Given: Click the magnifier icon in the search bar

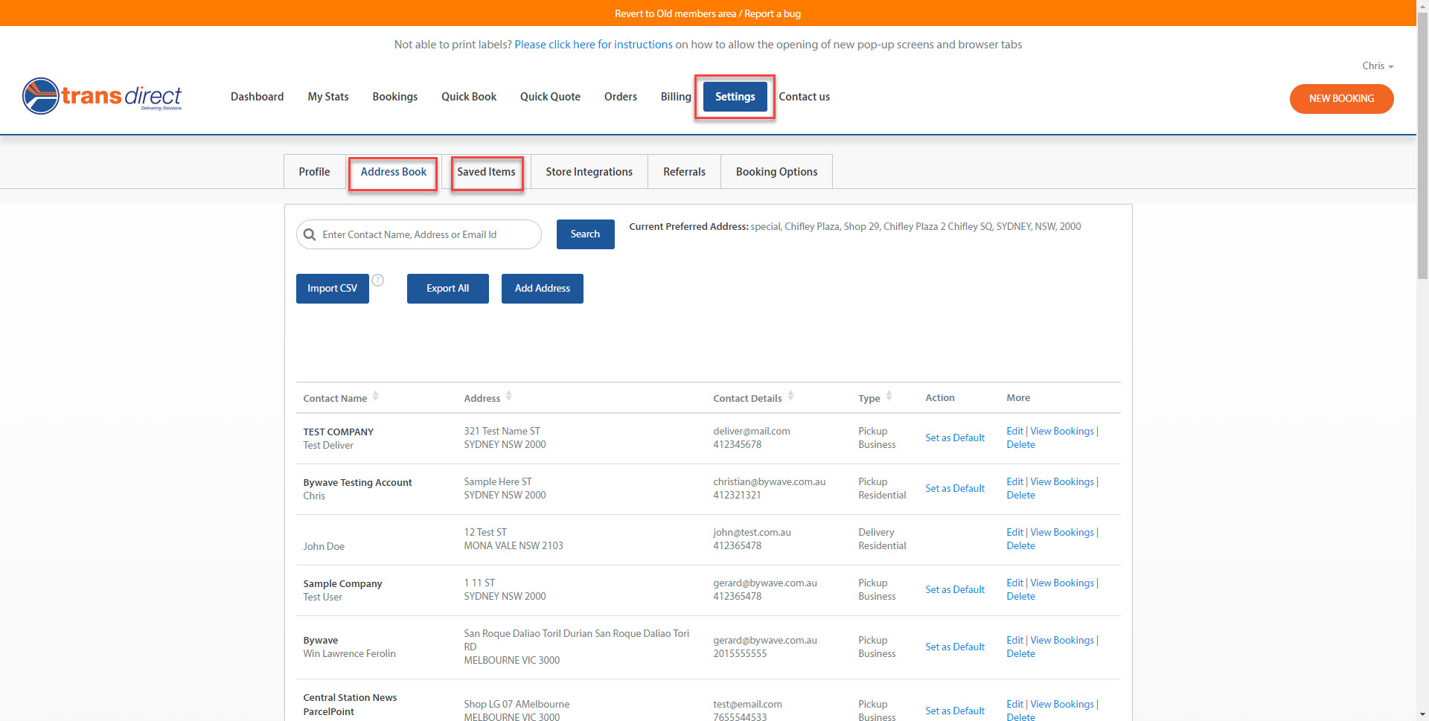Looking at the screenshot, I should pos(310,234).
